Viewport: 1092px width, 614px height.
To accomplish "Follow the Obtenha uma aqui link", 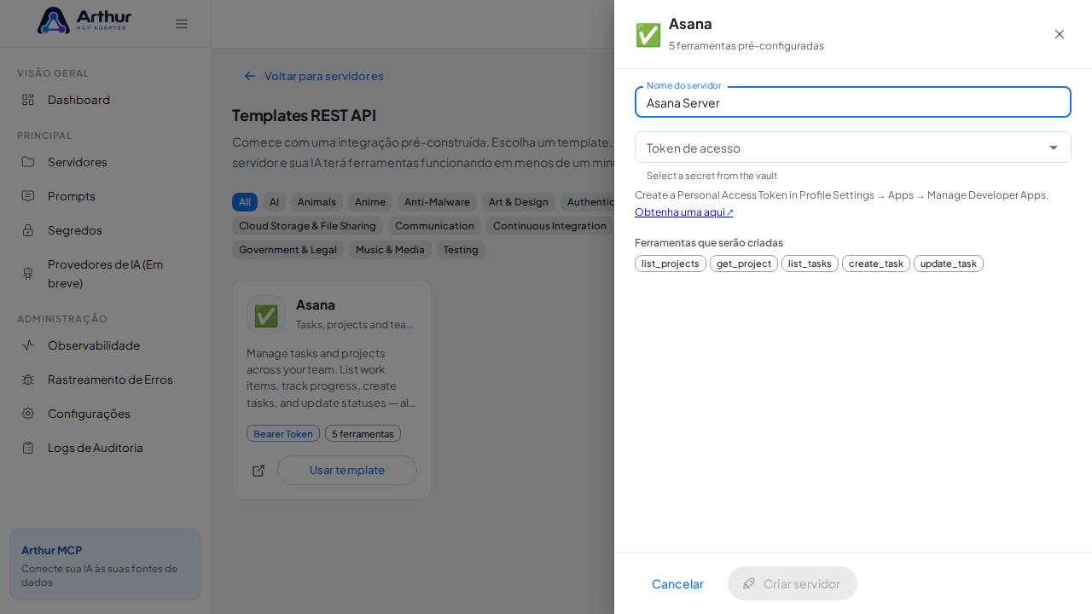I will click(x=683, y=211).
